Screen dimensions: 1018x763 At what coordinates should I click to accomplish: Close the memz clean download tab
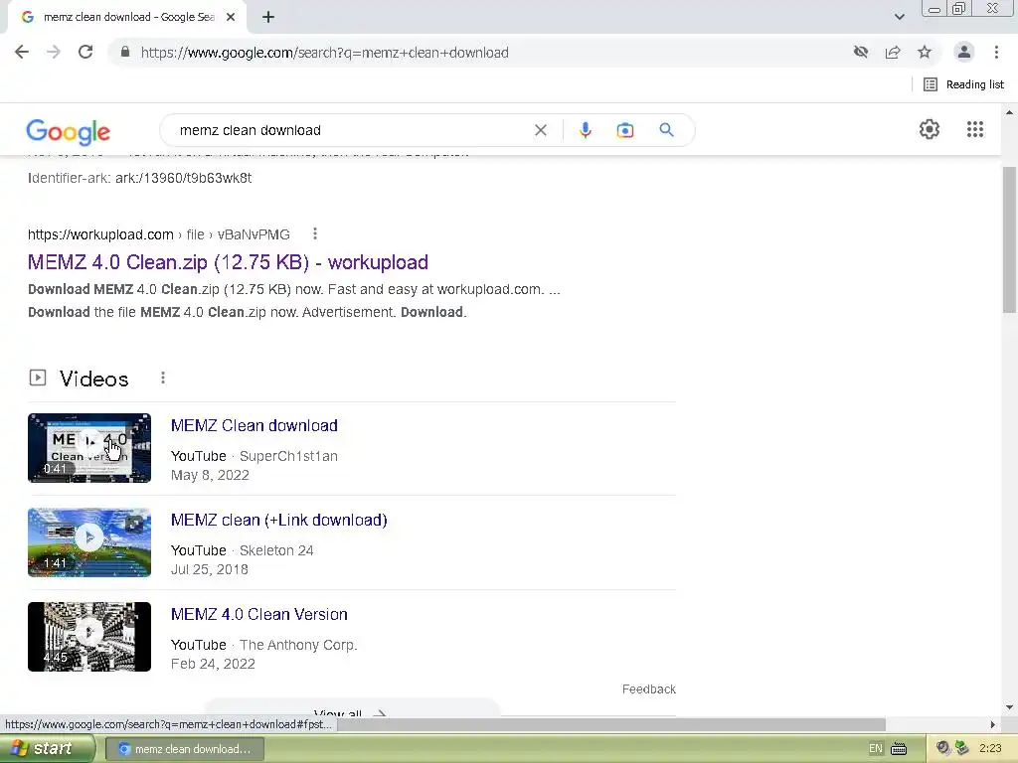231,17
